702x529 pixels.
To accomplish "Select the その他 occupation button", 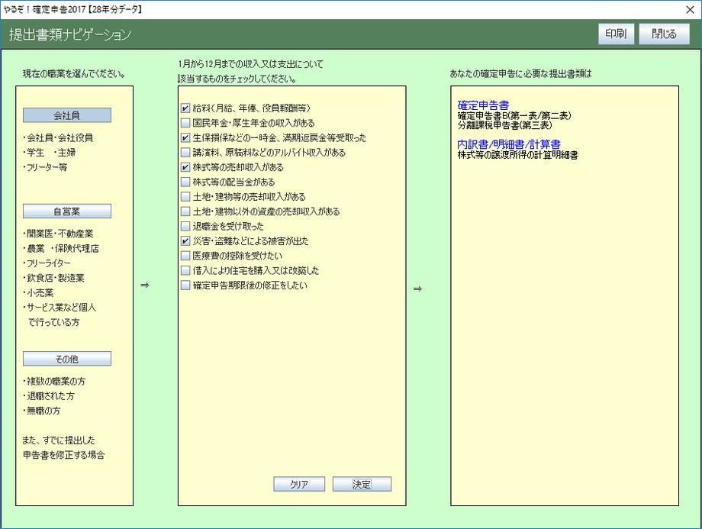I will 66,359.
